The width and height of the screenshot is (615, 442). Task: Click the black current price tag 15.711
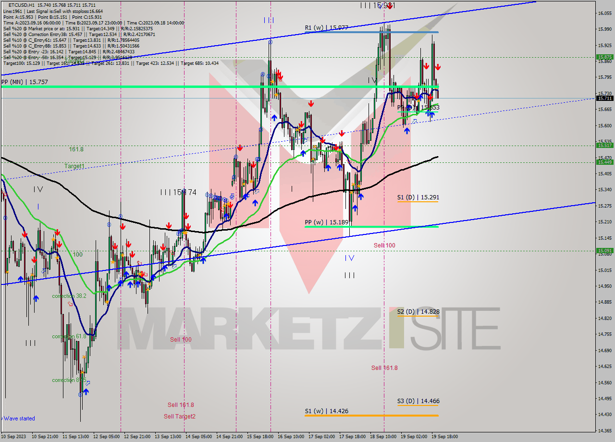point(605,98)
